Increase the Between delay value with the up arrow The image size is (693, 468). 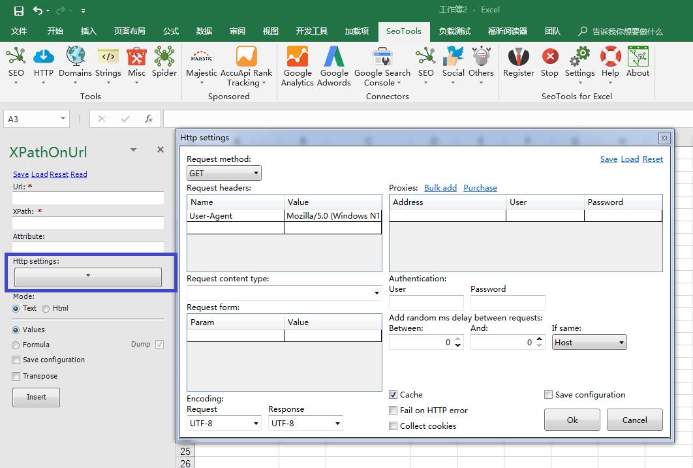459,339
